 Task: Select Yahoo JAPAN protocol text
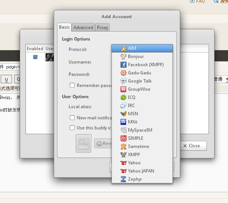pos(141,171)
